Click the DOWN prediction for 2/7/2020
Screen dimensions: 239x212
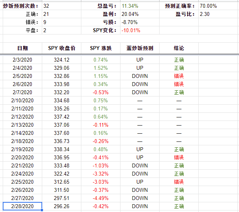pos(140,92)
